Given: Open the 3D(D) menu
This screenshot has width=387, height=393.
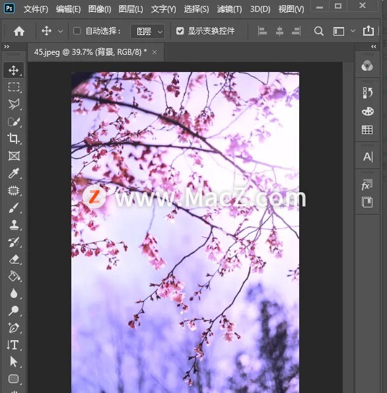Looking at the screenshot, I should tap(260, 9).
